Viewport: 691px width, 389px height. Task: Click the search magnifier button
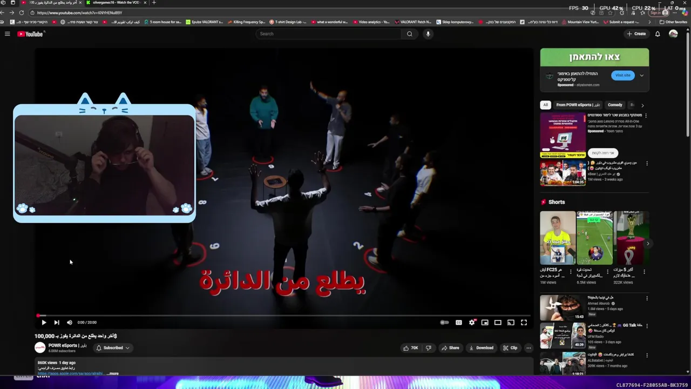click(x=409, y=34)
